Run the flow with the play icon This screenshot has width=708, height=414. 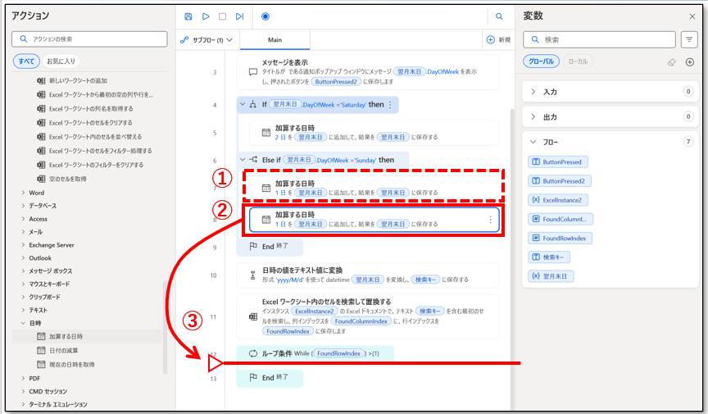click(206, 16)
